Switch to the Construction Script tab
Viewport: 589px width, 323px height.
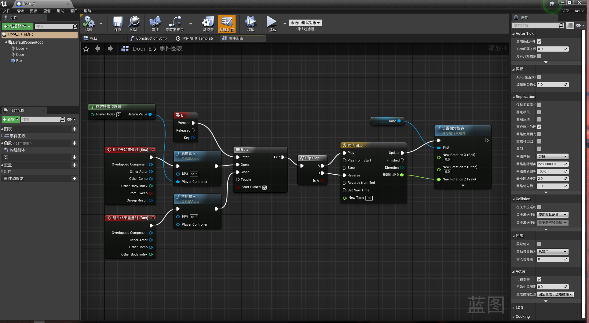[x=149, y=38]
